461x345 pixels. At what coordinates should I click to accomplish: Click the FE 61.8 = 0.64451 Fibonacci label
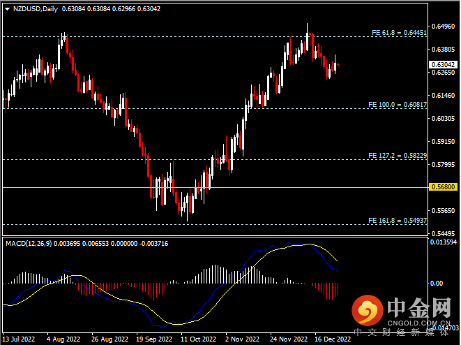point(398,32)
